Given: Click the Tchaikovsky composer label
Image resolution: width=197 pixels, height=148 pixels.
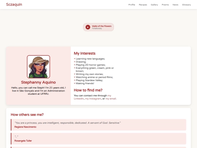Looking at the screenshot, I should coord(97,29).
